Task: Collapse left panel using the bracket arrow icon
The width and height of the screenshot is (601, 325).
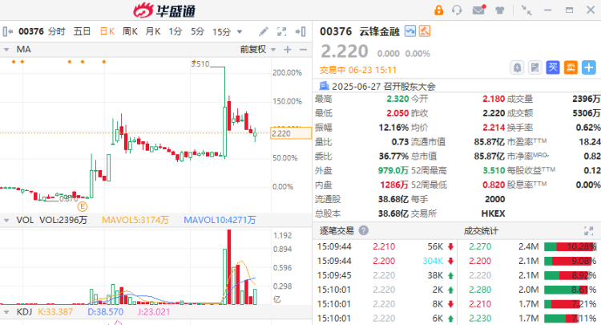Action: [x=8, y=31]
